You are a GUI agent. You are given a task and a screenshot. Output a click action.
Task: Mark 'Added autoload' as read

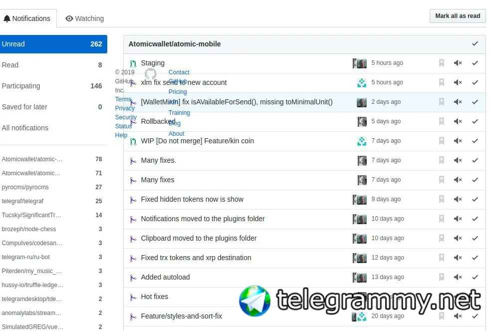tap(475, 277)
